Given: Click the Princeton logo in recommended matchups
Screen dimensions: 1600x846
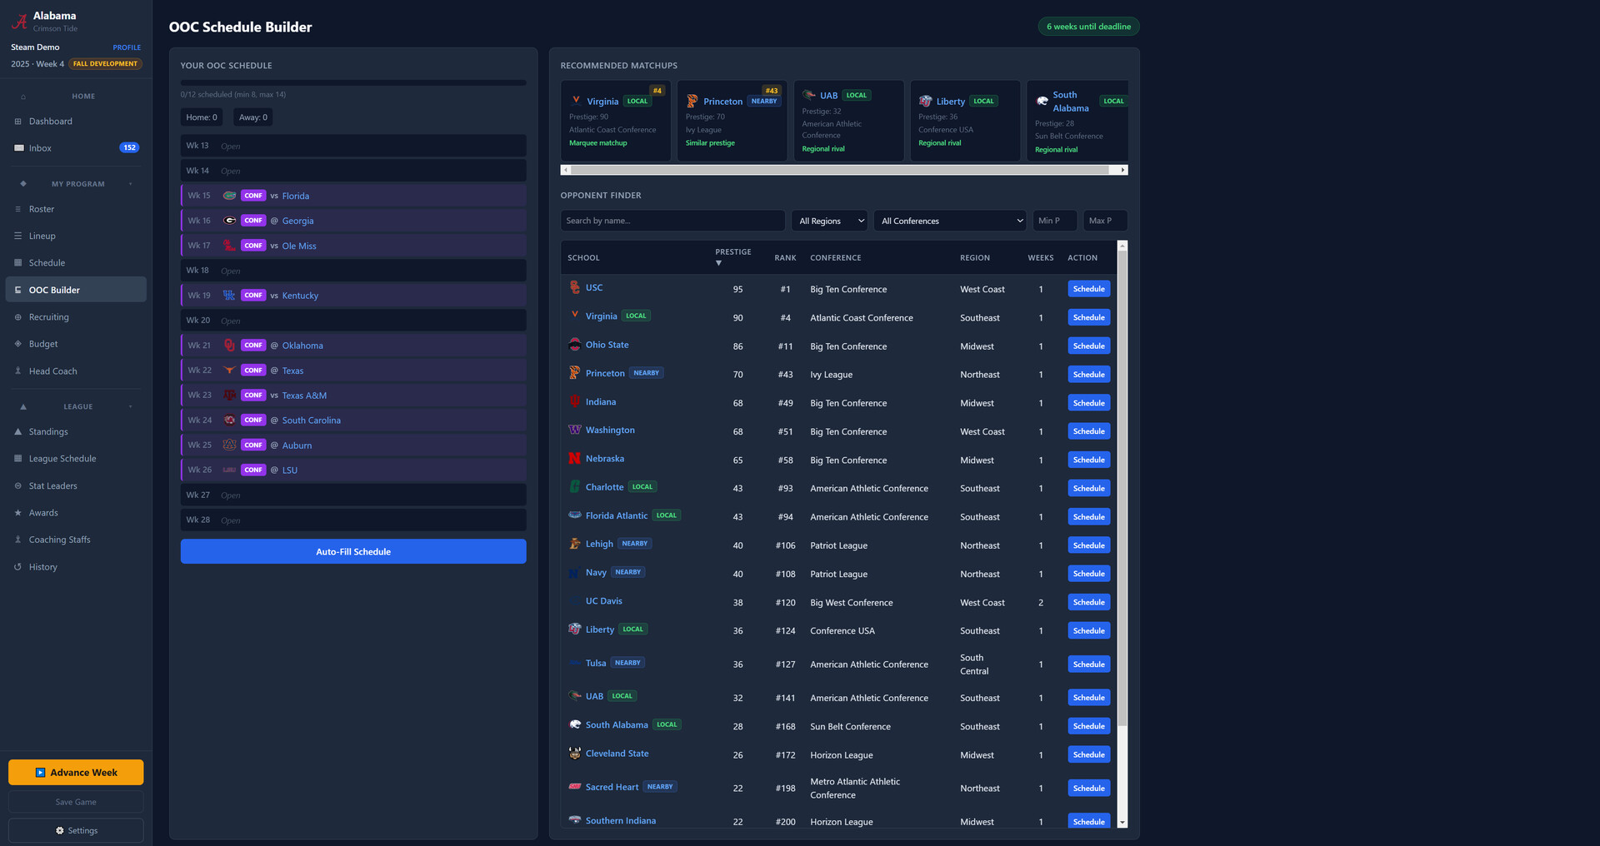Looking at the screenshot, I should [692, 102].
